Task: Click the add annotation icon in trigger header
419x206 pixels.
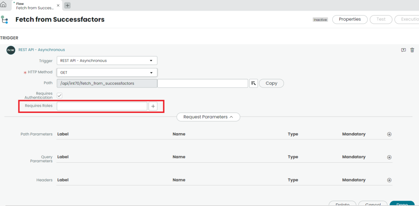Action: pos(403,50)
